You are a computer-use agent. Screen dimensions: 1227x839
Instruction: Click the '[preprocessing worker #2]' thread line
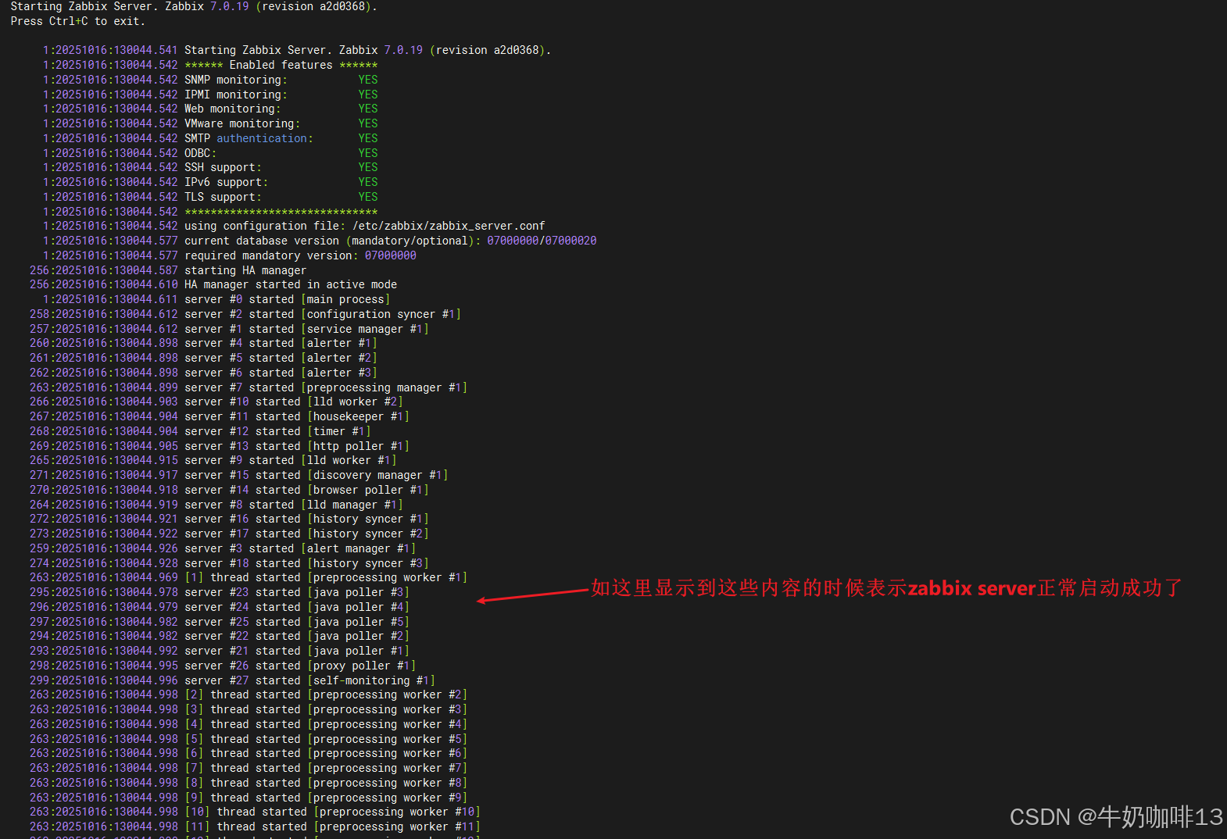pyautogui.click(x=249, y=694)
